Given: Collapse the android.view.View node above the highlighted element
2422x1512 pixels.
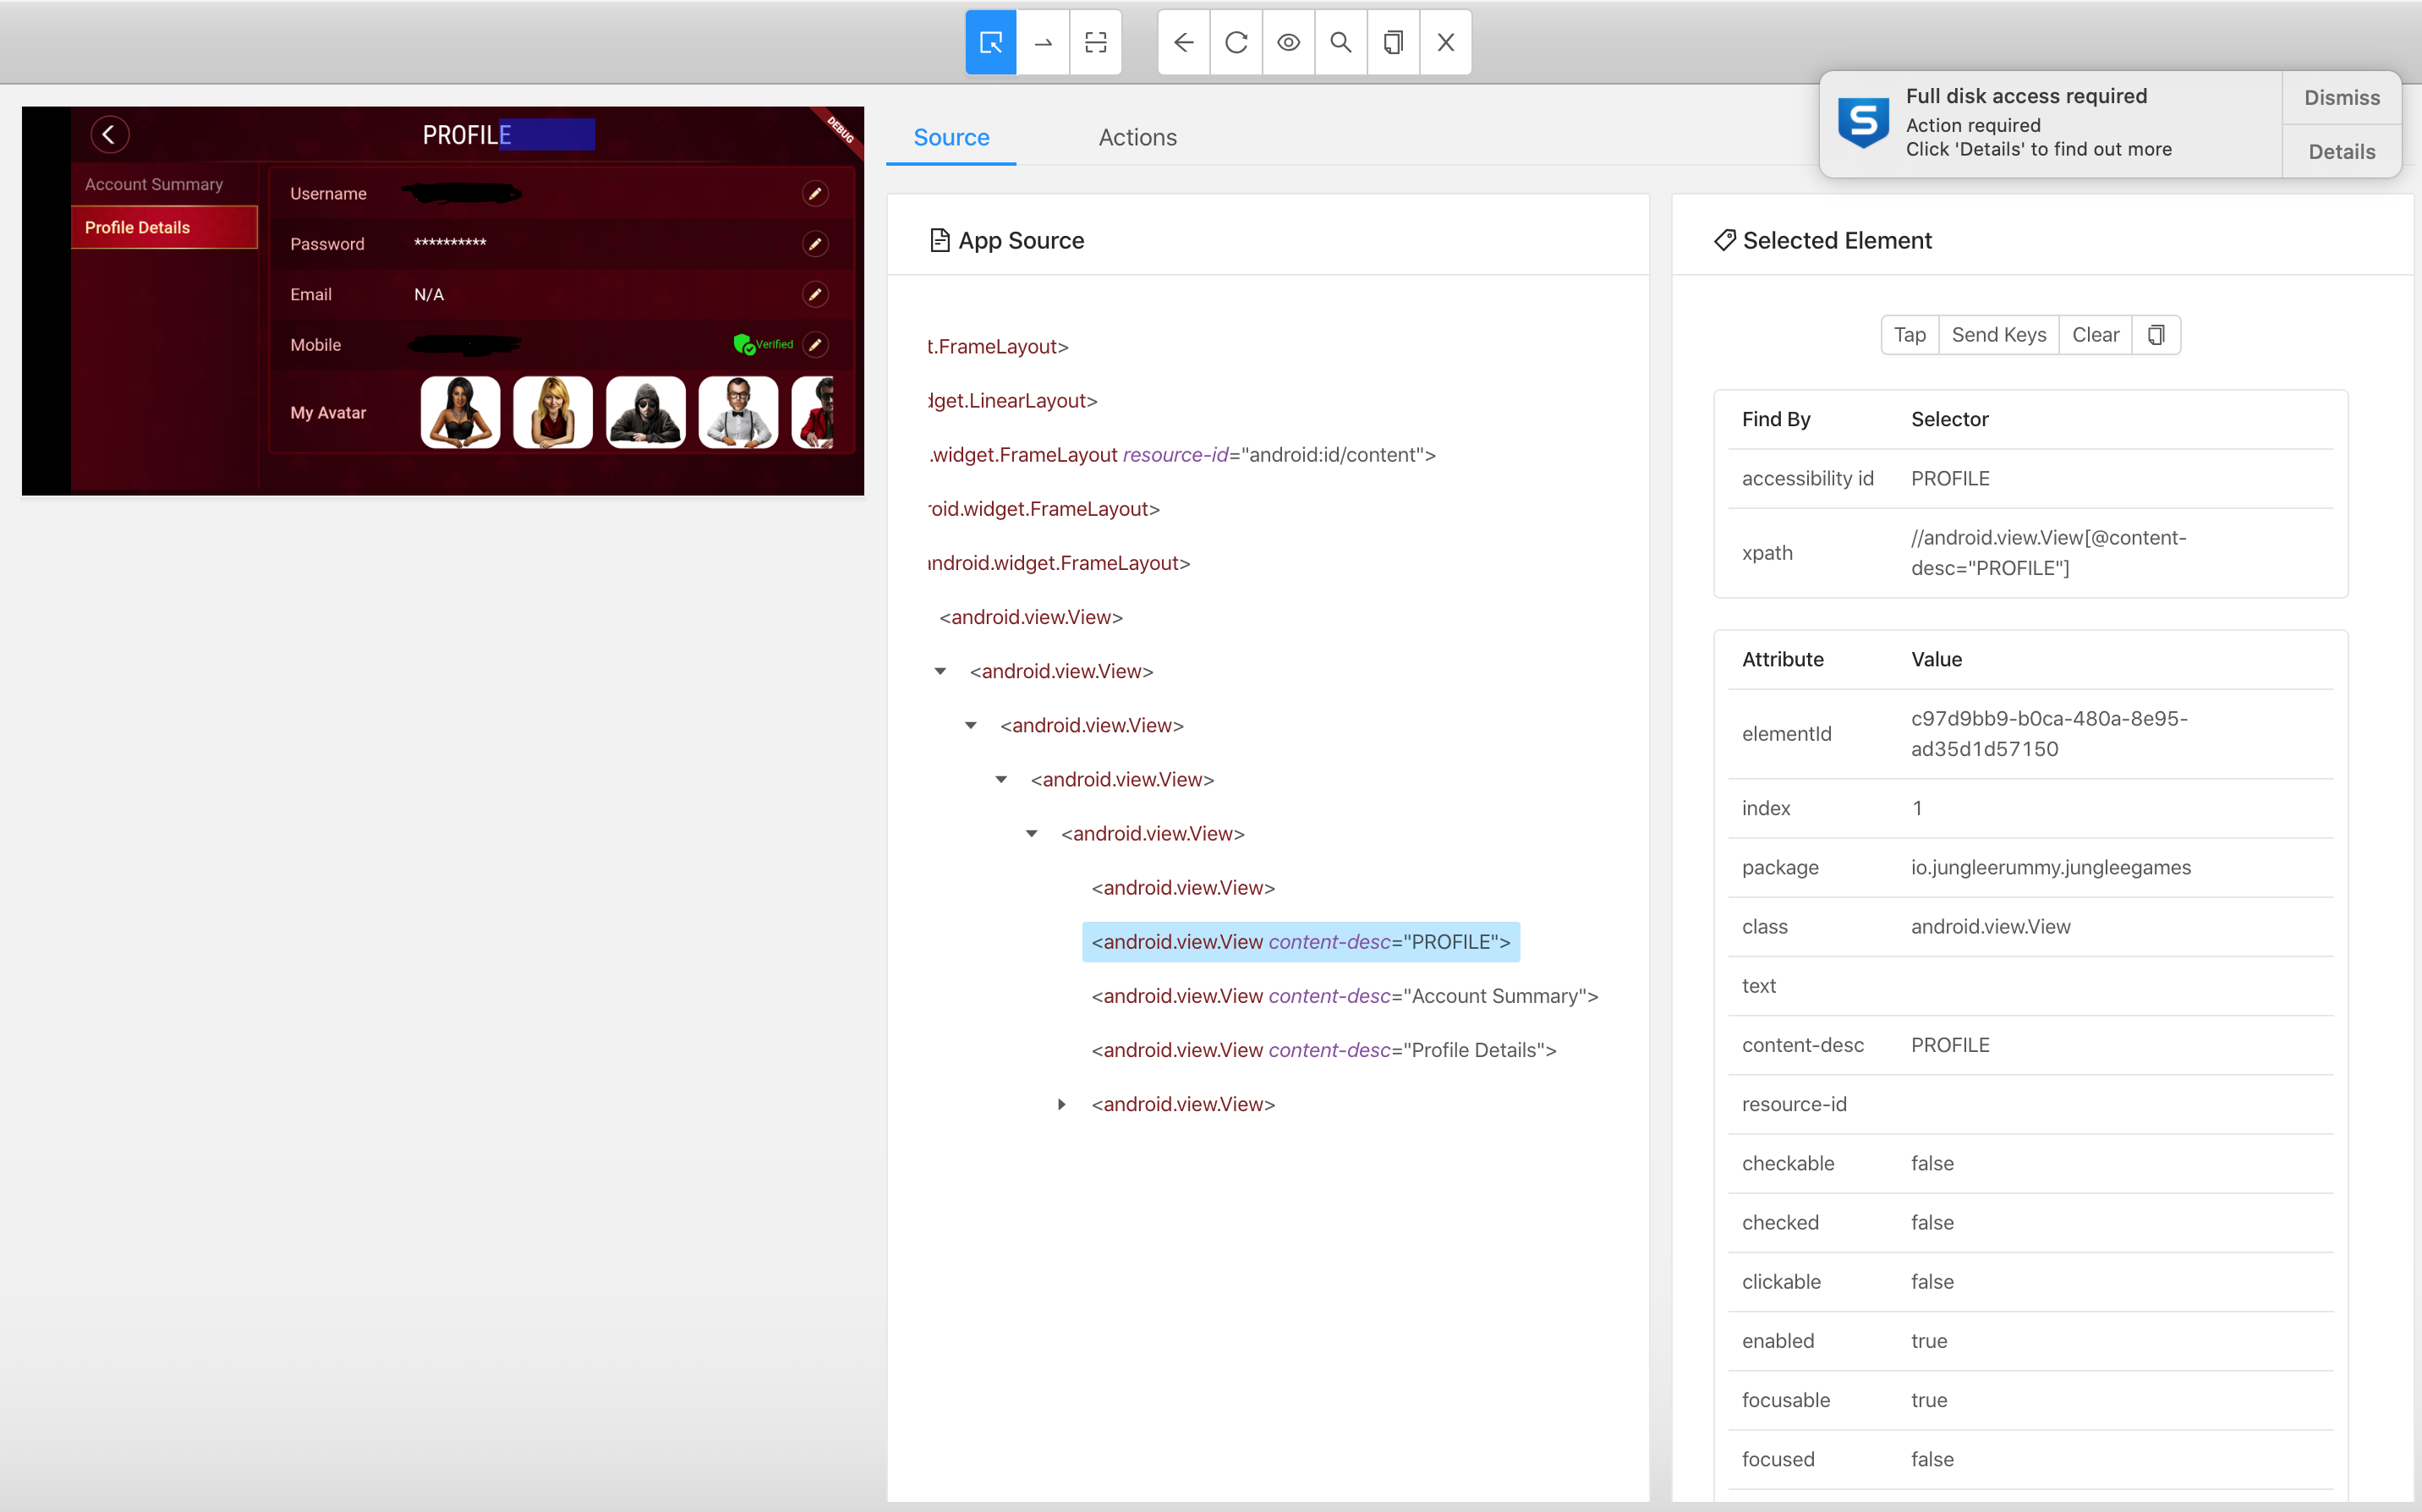Looking at the screenshot, I should 1031,833.
